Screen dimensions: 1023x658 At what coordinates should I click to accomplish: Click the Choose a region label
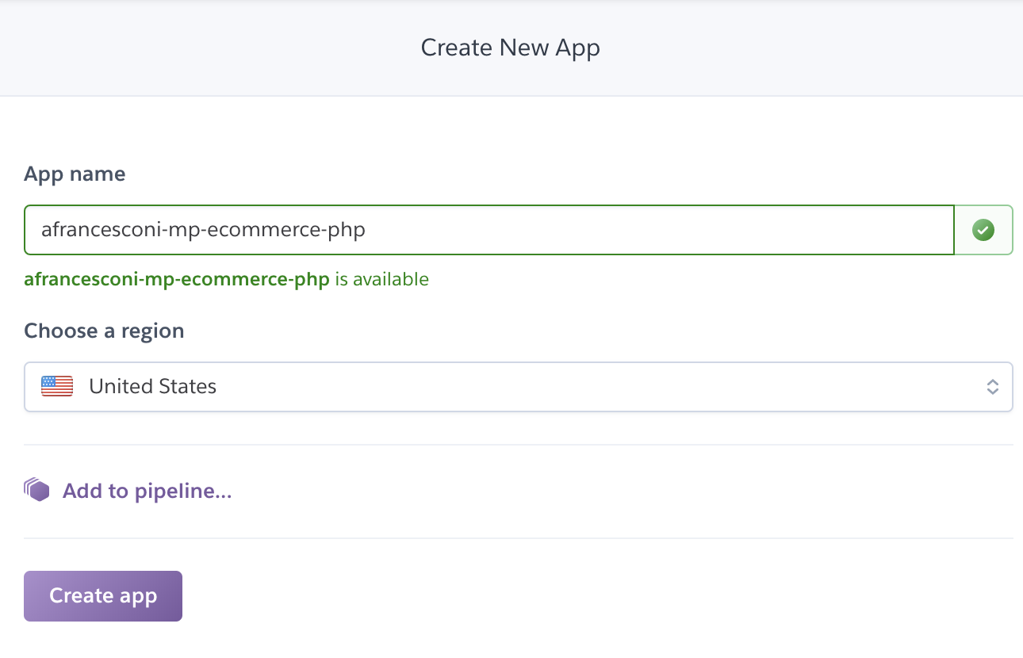click(104, 331)
